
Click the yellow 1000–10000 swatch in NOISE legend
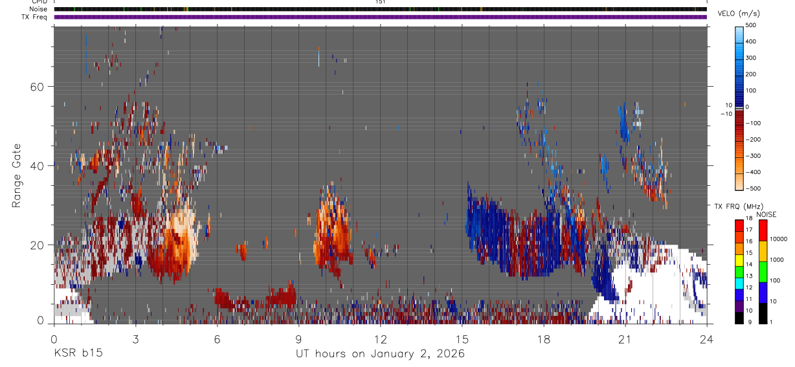(x=762, y=251)
